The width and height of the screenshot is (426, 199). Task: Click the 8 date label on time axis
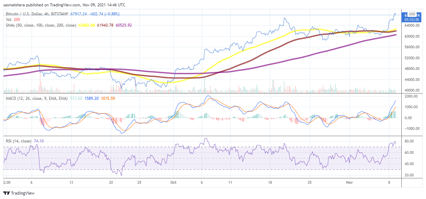click(389, 183)
